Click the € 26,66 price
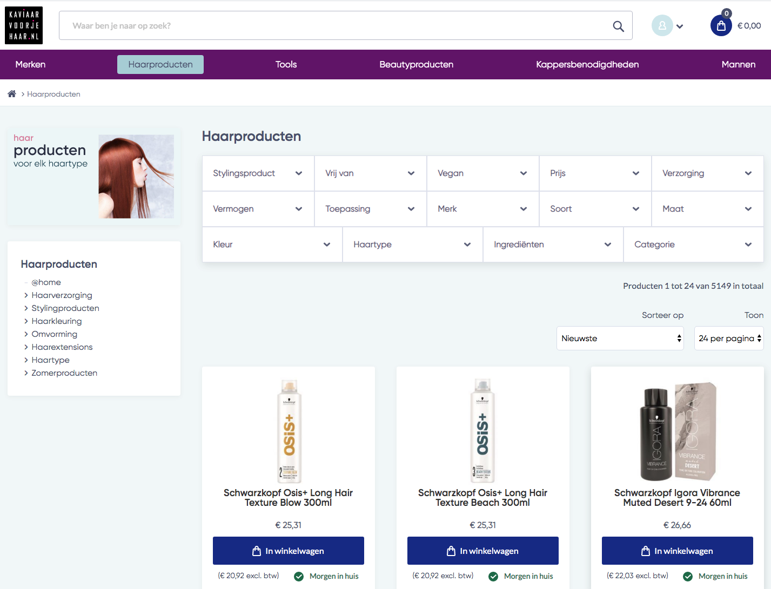Image resolution: width=771 pixels, height=589 pixels. tap(678, 525)
